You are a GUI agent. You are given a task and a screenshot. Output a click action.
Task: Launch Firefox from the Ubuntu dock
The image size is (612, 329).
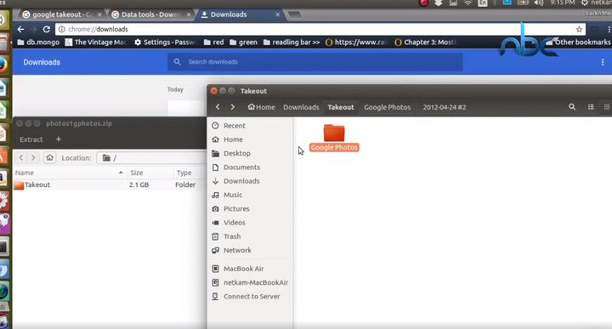pyautogui.click(x=3, y=65)
